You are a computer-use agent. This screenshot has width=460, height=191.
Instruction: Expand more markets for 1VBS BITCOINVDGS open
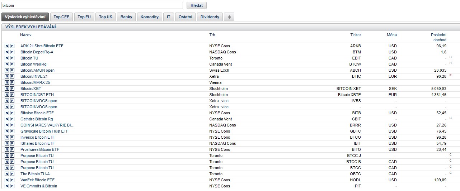point(225,101)
